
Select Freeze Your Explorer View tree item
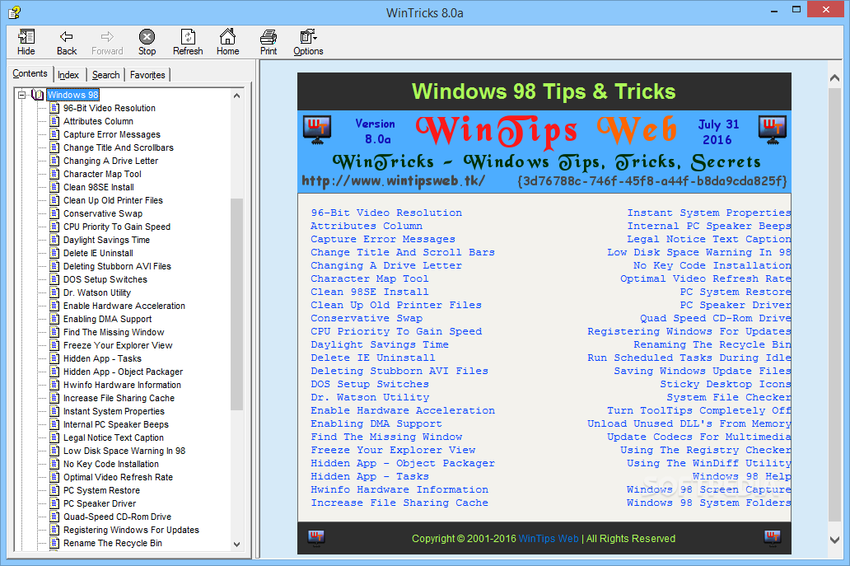118,345
